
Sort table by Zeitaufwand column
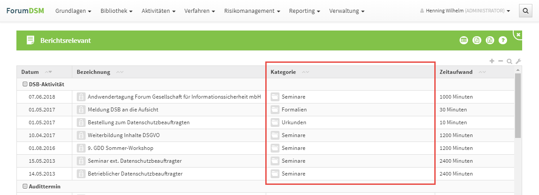point(456,72)
